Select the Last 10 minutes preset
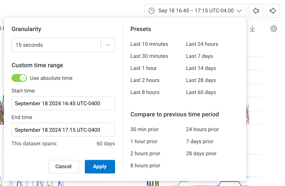Viewport: 285px width, 186px height. pos(149,44)
